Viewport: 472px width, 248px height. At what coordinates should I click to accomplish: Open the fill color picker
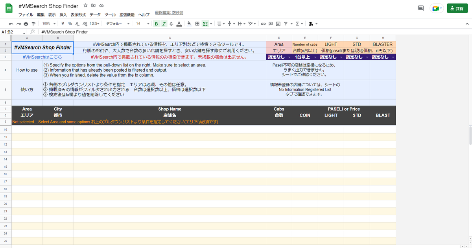pyautogui.click(x=189, y=24)
